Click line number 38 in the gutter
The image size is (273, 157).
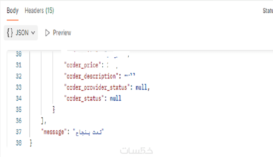click(x=19, y=143)
